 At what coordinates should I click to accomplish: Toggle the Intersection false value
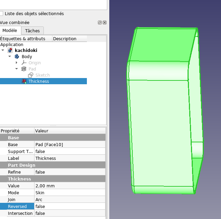click(x=70, y=213)
